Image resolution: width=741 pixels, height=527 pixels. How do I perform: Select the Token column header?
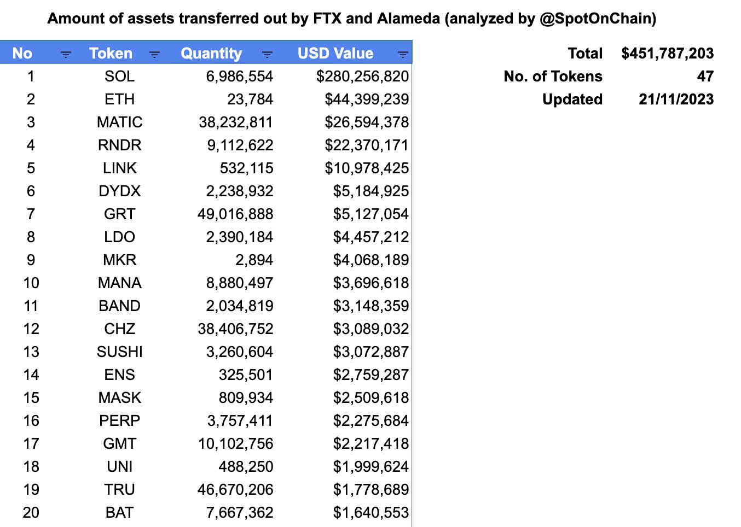click(111, 54)
